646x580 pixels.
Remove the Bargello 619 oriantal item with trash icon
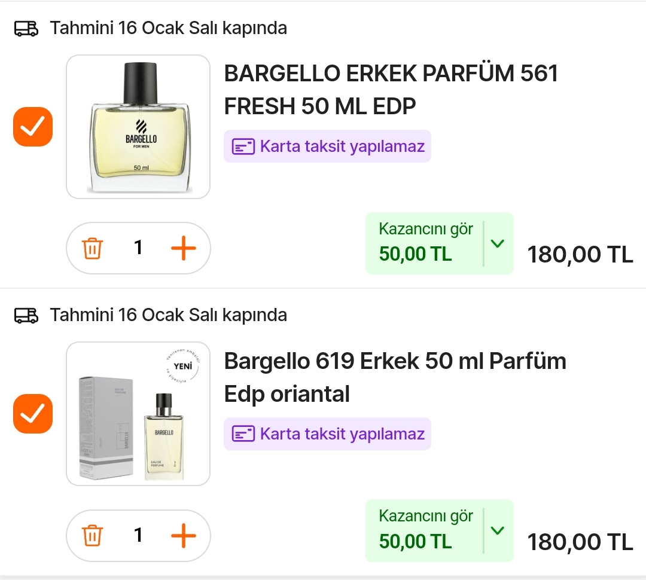click(x=93, y=535)
